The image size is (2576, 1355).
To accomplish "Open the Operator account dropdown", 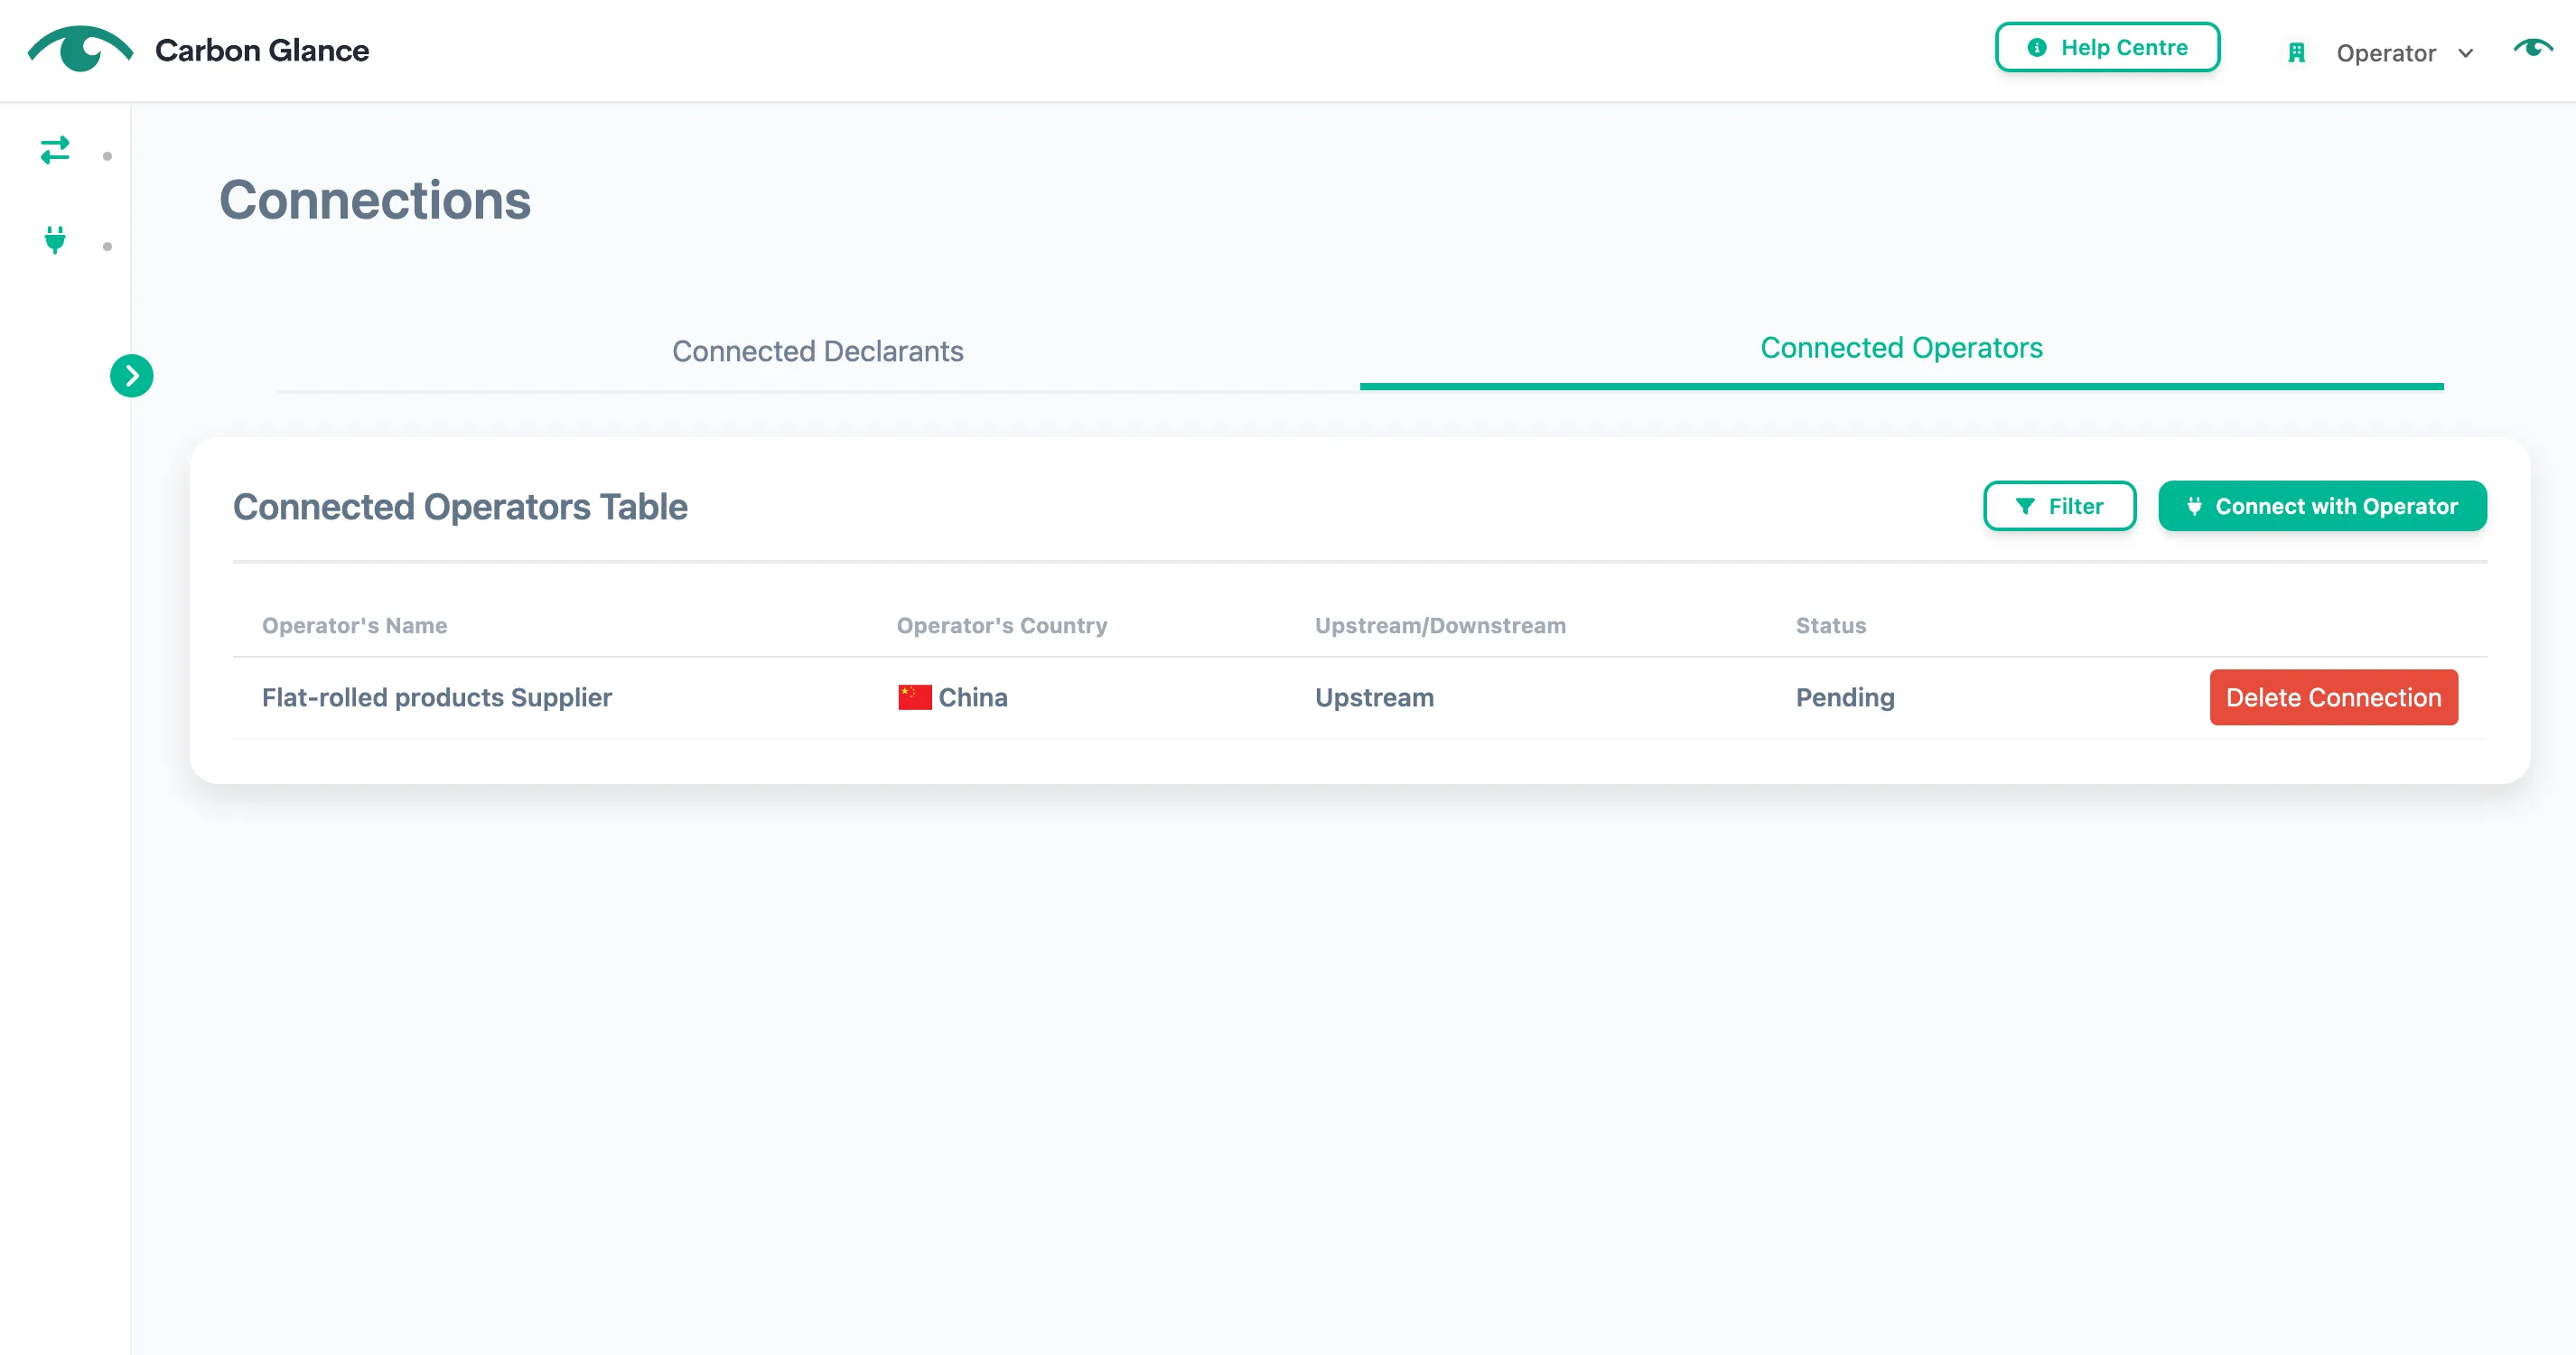I will (x=2404, y=53).
